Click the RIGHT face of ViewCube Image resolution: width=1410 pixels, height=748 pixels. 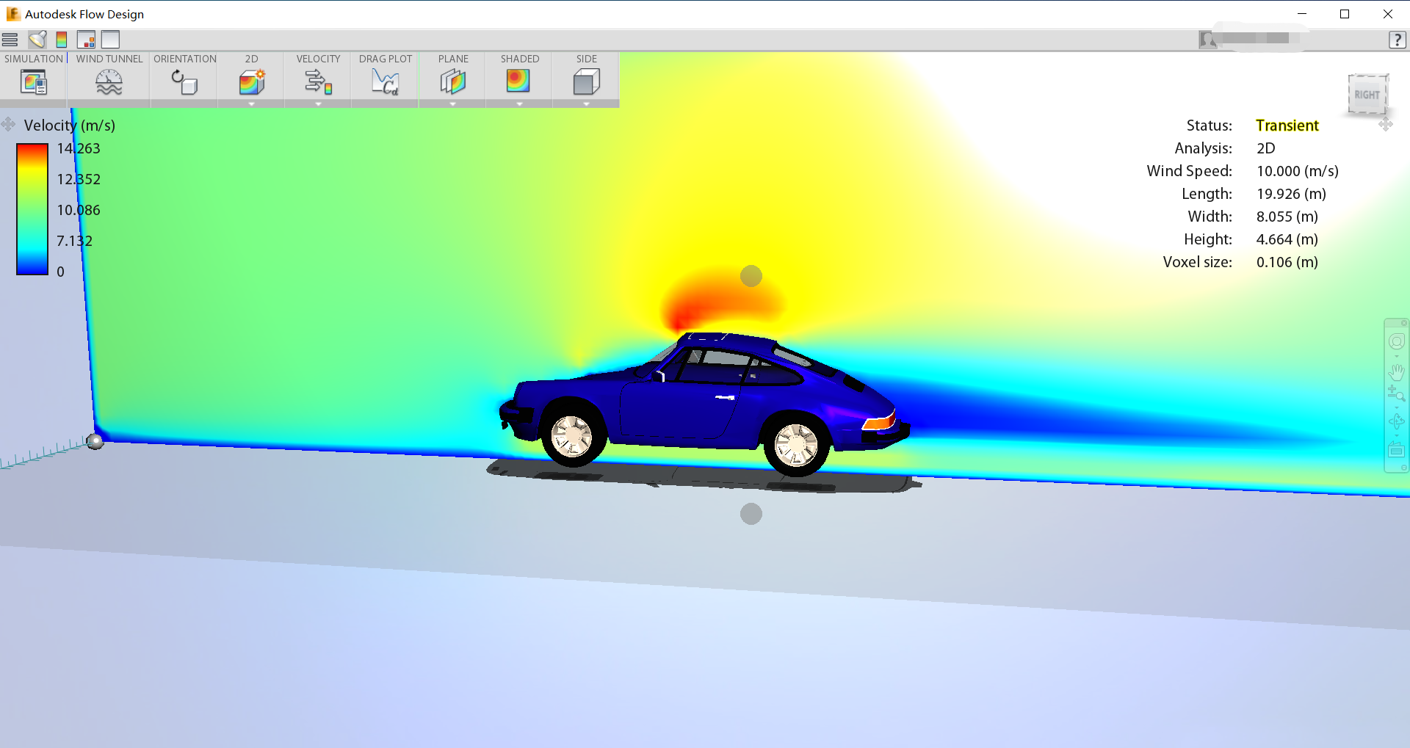1367,95
